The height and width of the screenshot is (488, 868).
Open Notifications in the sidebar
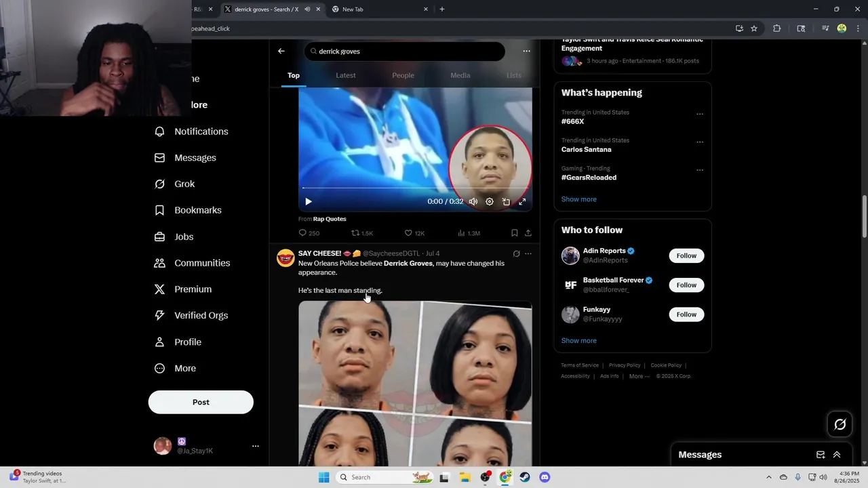point(192,131)
